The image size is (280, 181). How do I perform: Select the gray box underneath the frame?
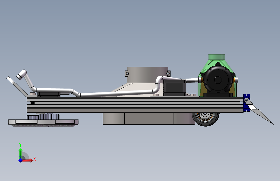(149, 119)
